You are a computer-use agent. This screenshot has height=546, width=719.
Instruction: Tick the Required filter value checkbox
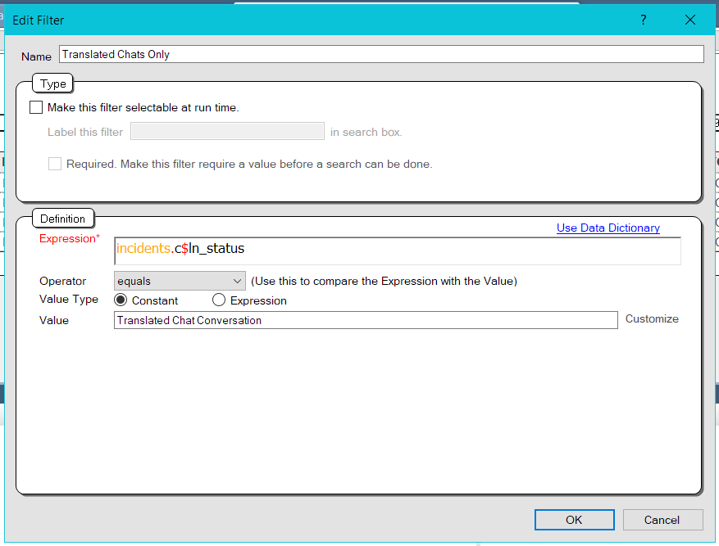pyautogui.click(x=55, y=164)
